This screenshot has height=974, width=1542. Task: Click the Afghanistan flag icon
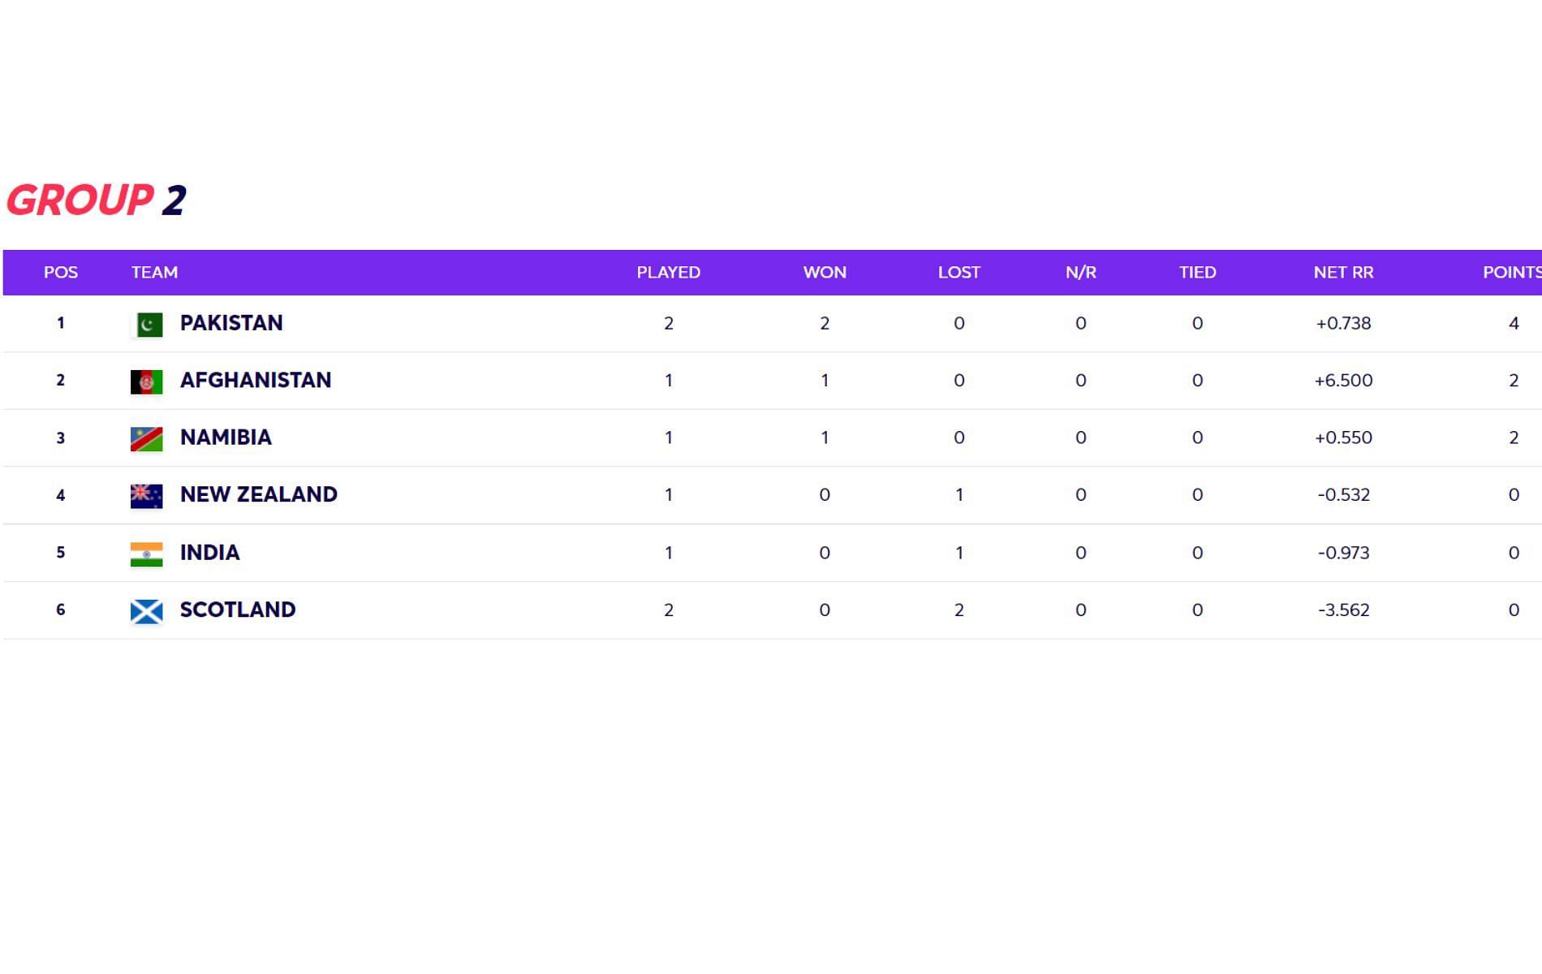[147, 381]
